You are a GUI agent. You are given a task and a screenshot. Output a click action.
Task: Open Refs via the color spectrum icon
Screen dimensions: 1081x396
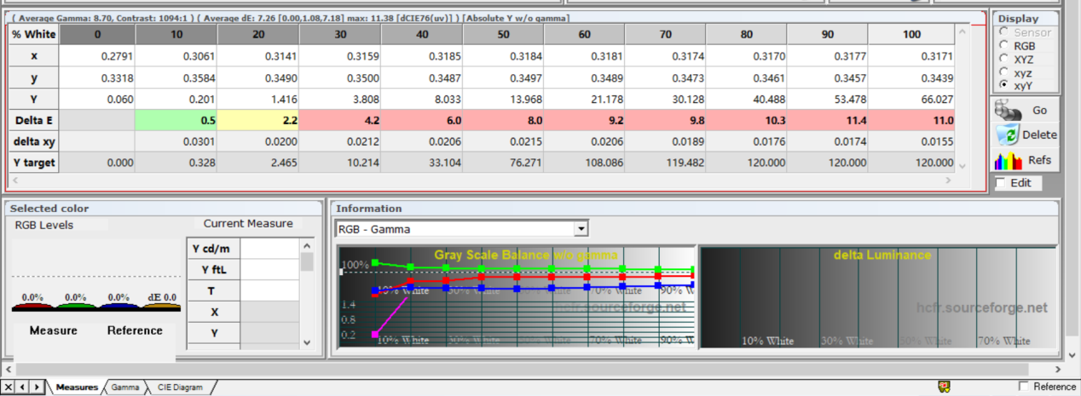click(x=1008, y=159)
